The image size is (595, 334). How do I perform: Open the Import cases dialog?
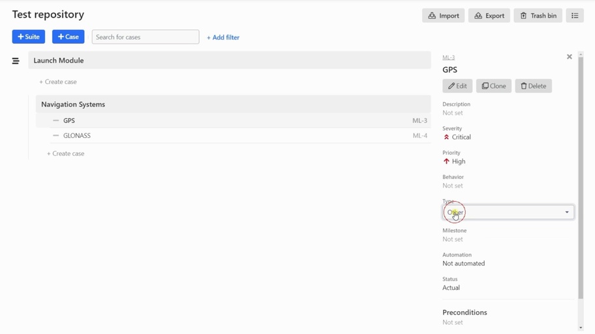[x=443, y=16]
